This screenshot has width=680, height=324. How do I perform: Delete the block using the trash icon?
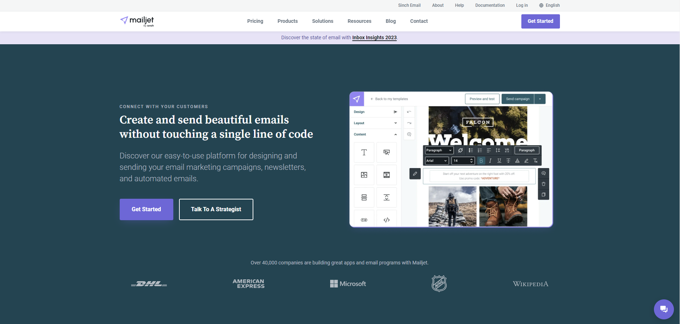pyautogui.click(x=543, y=184)
